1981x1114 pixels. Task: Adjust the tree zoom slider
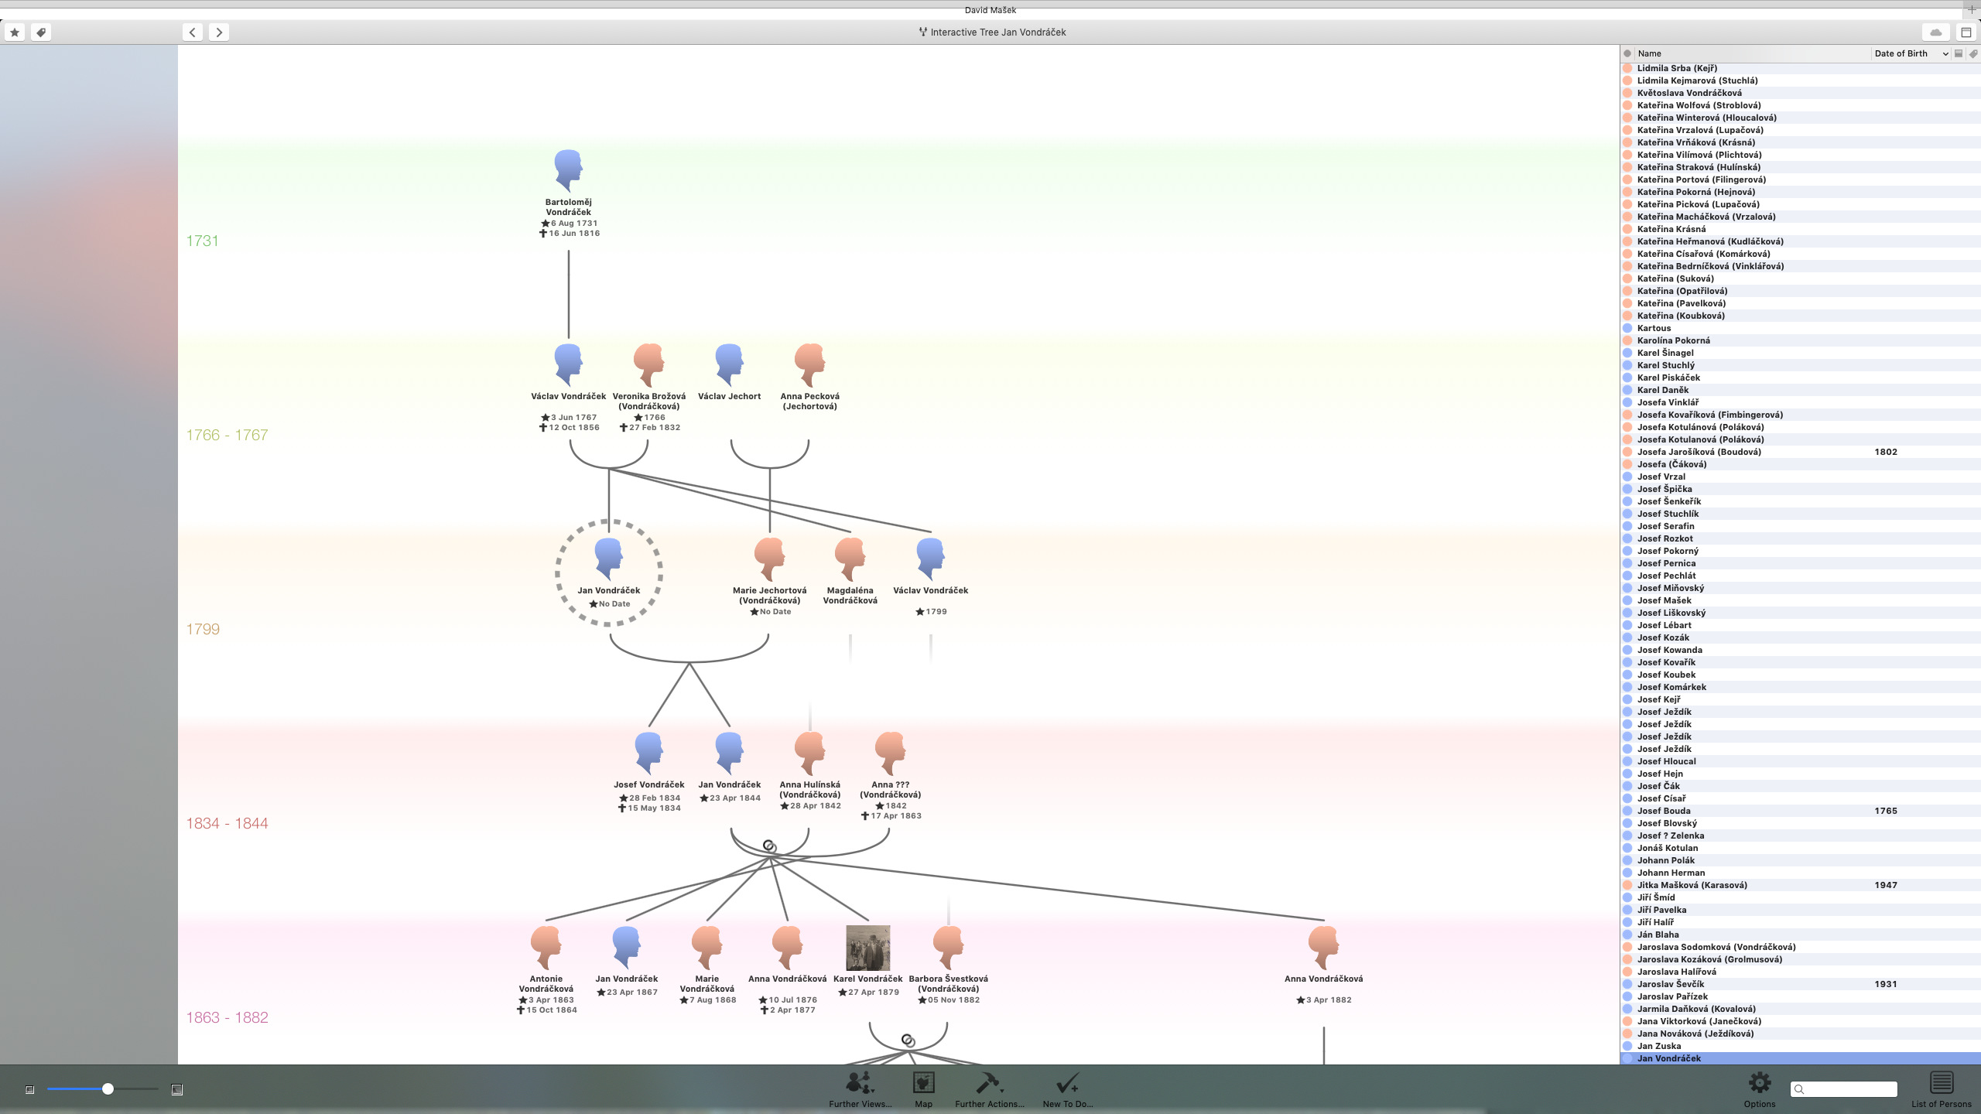coord(108,1089)
